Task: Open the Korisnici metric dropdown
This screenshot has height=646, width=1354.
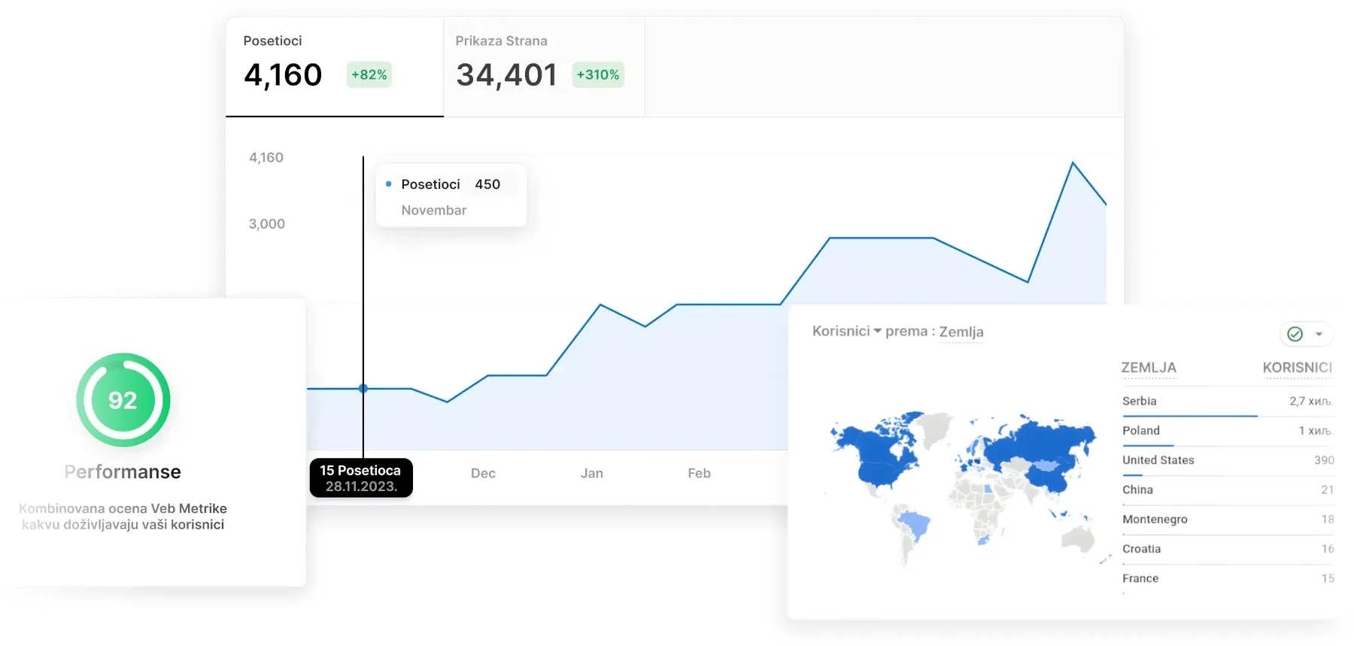Action: pyautogui.click(x=846, y=331)
